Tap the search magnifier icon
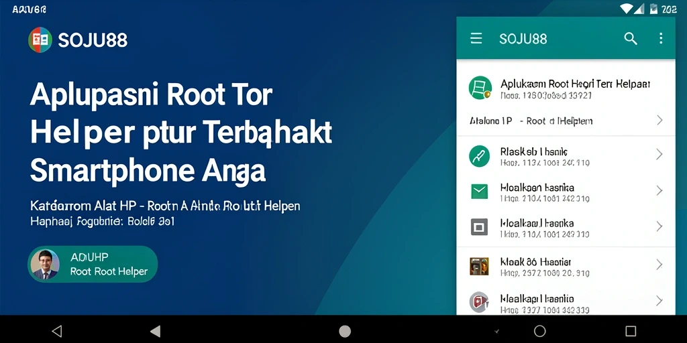 (631, 38)
